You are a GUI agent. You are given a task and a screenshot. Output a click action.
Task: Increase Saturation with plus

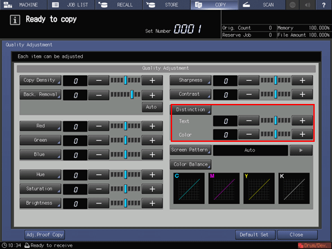click(152, 189)
